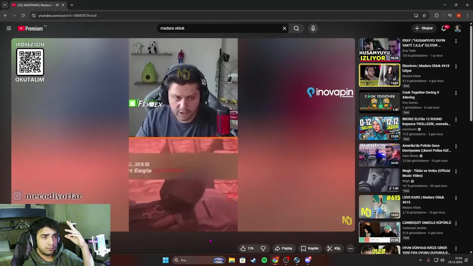This screenshot has height=266, width=473.
Task: Click the Oluştur create button
Action: point(423,28)
